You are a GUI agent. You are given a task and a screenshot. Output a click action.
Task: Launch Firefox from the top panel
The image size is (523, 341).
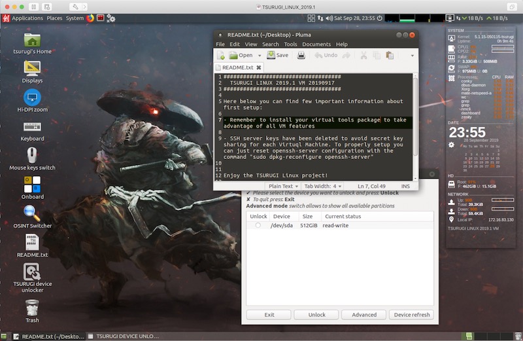[x=90, y=18]
